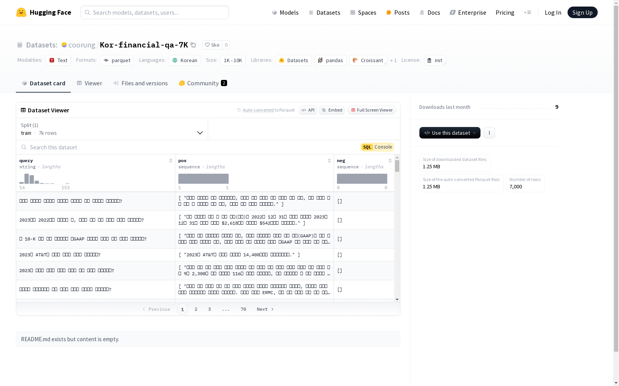
Task: Open the Full Screen Viewer
Action: [371, 110]
